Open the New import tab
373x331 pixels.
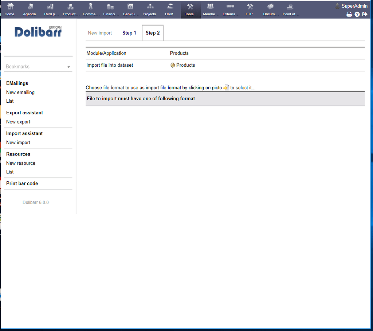[99, 33]
